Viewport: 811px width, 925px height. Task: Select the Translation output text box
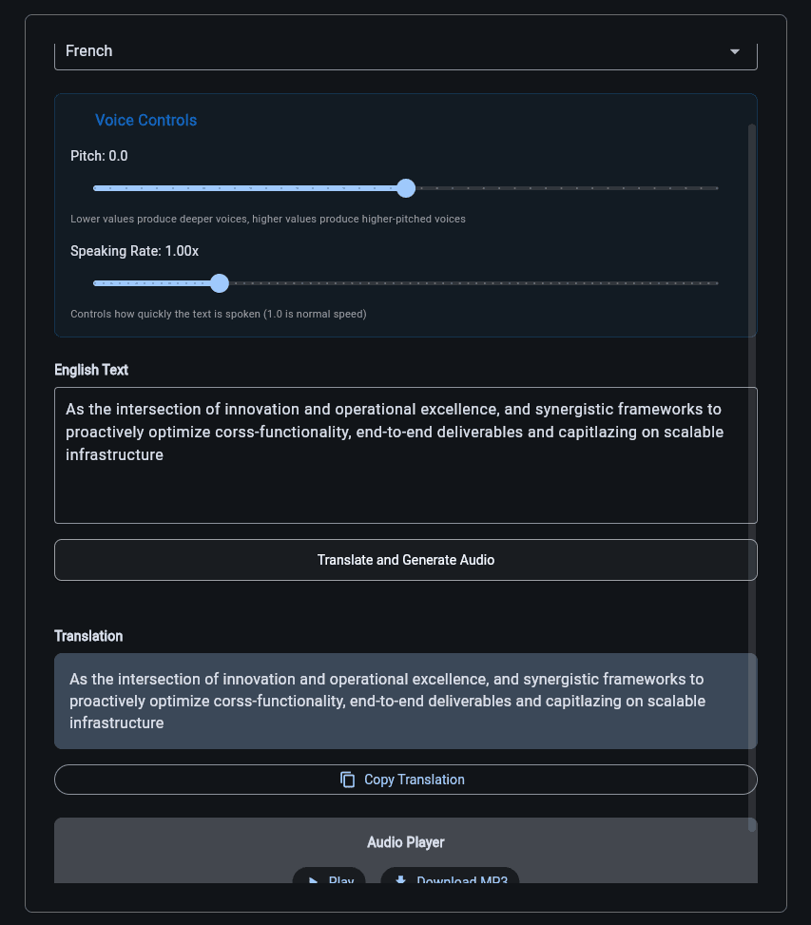[x=406, y=701]
